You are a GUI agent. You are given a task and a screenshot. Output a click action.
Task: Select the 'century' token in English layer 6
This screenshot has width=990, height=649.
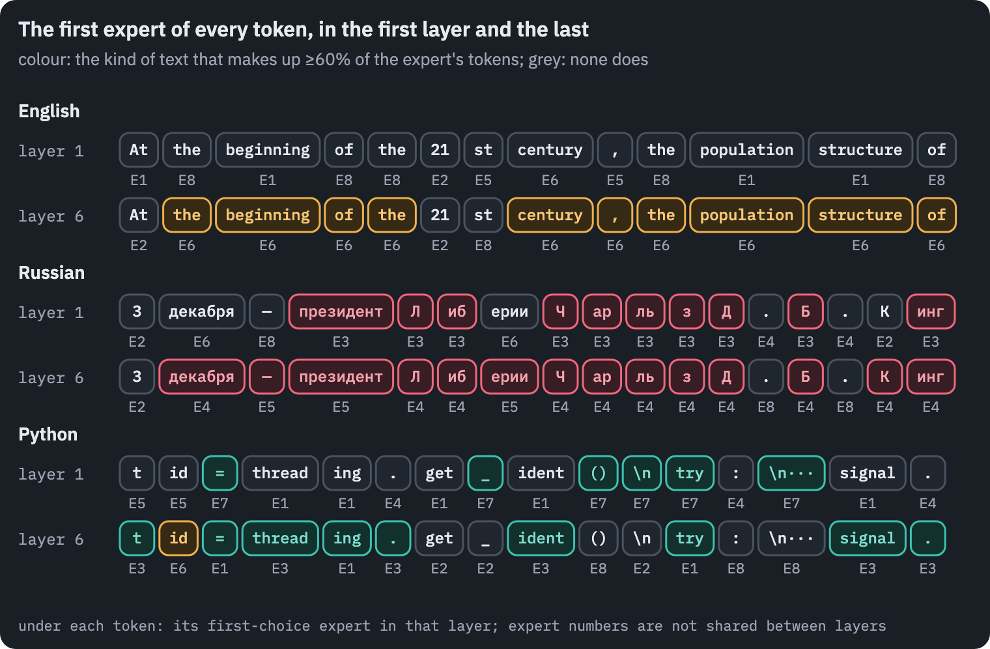tap(550, 215)
